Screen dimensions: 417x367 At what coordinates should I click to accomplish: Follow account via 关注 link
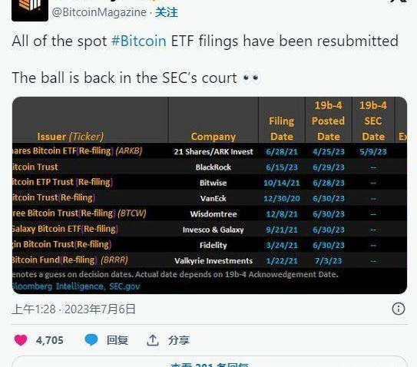tap(167, 12)
